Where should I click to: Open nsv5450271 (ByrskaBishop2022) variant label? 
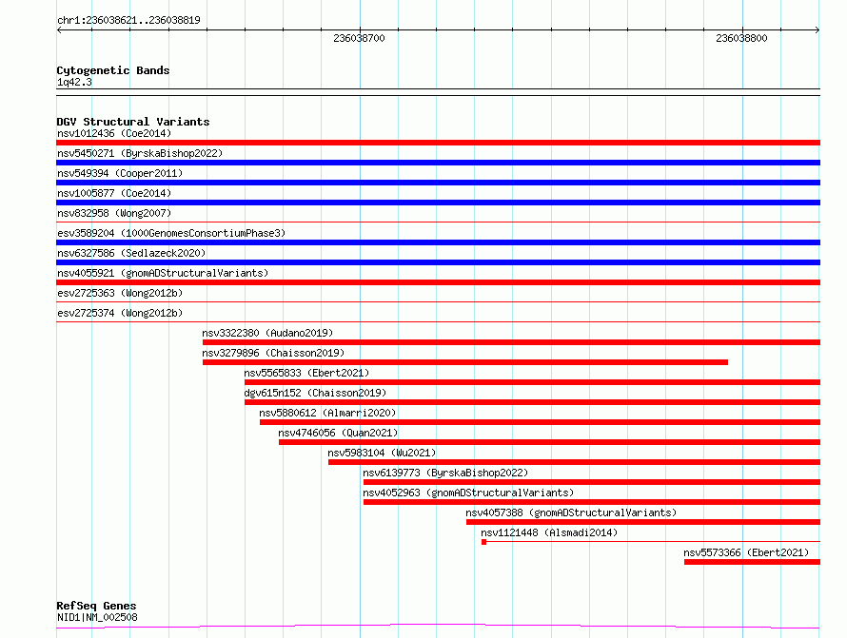140,153
